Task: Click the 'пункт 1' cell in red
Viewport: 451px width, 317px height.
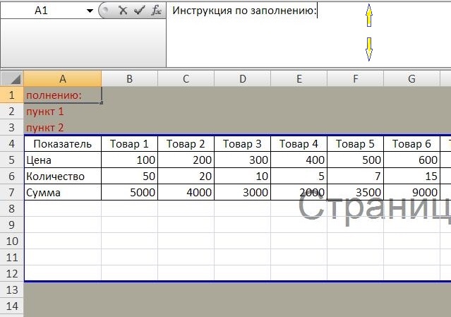Action: pyautogui.click(x=45, y=112)
